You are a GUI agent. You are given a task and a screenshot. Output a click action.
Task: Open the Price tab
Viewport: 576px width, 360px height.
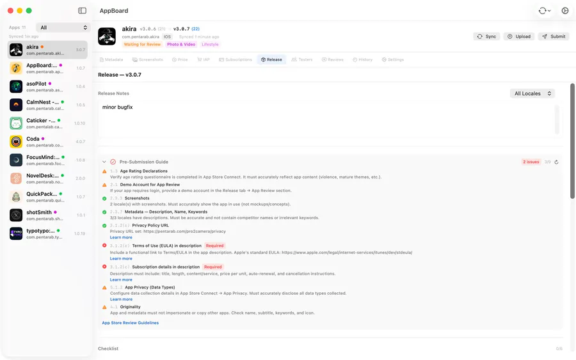[180, 59]
